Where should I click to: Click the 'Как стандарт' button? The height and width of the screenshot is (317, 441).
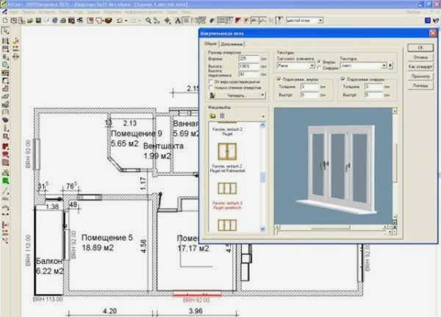click(420, 67)
